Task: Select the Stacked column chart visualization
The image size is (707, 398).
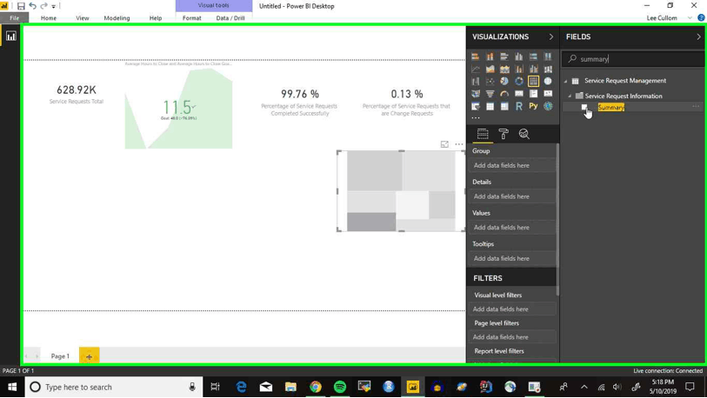Action: coord(490,56)
